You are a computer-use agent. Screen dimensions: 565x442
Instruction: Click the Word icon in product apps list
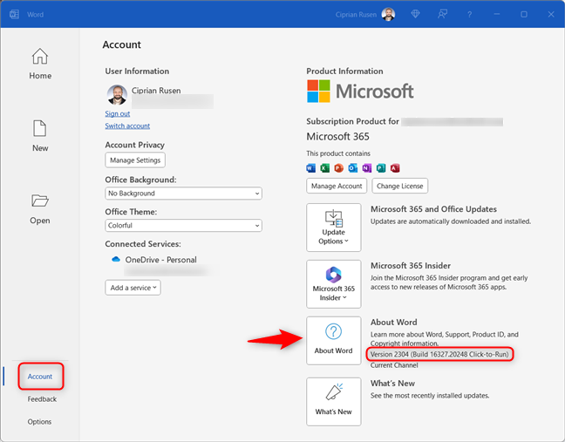click(310, 168)
